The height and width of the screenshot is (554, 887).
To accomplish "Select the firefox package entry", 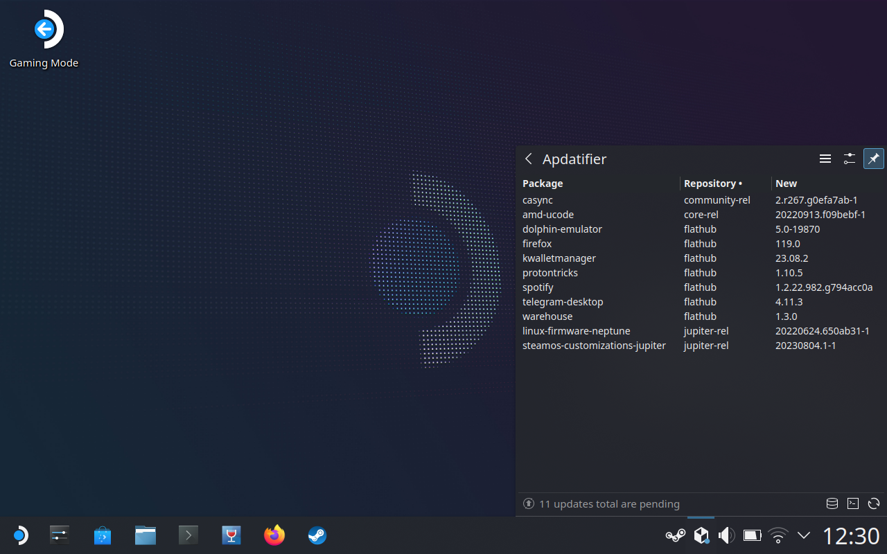I will tap(701, 244).
